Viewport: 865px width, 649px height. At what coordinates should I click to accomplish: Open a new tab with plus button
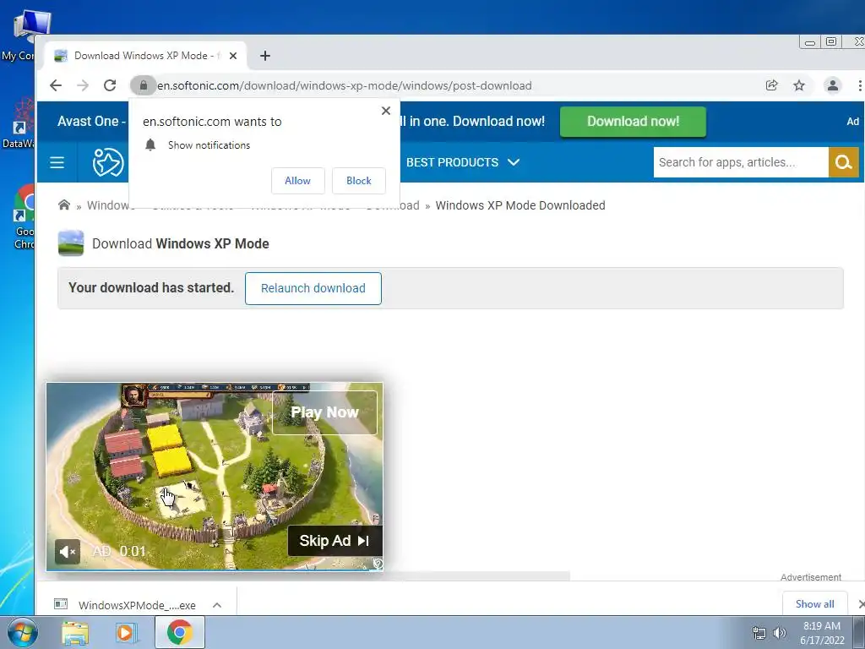[x=264, y=56]
